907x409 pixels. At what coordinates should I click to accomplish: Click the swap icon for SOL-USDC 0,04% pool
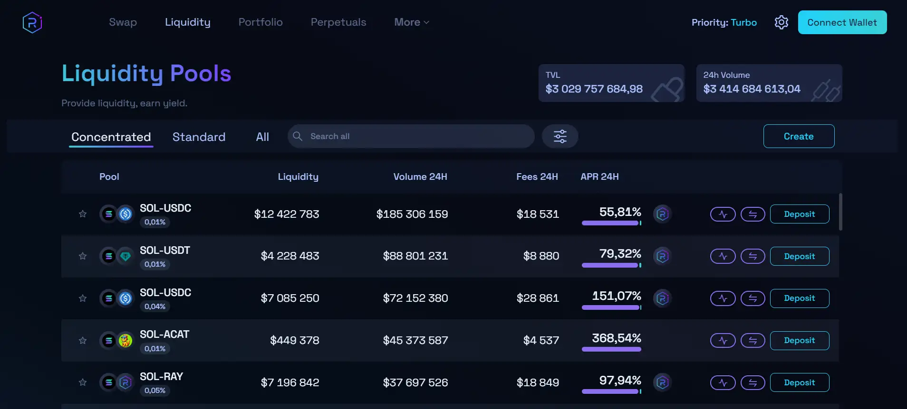click(753, 298)
